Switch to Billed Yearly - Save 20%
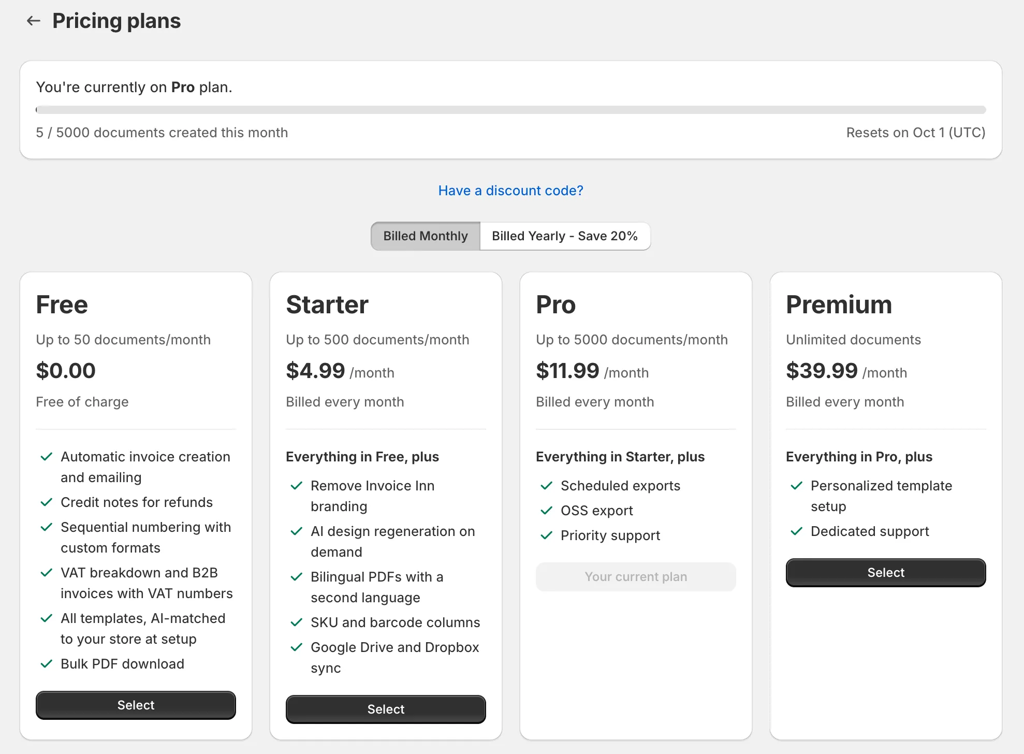This screenshot has width=1024, height=754. (x=565, y=236)
